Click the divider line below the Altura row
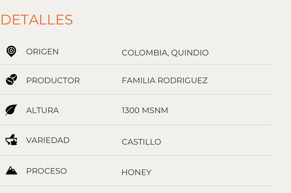 [136, 125]
